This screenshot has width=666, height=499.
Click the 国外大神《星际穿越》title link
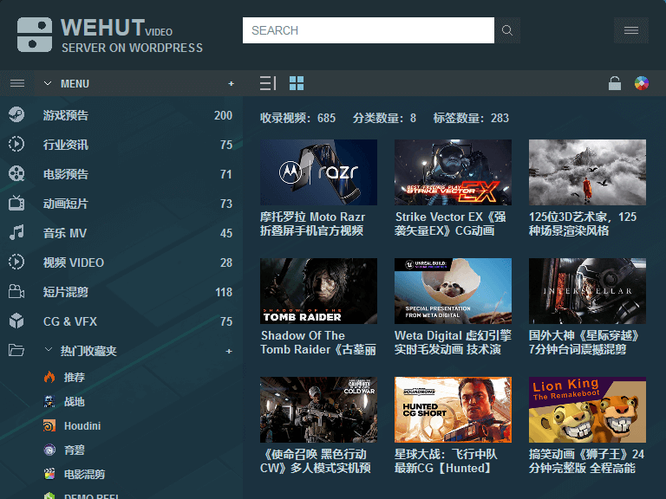click(x=585, y=342)
